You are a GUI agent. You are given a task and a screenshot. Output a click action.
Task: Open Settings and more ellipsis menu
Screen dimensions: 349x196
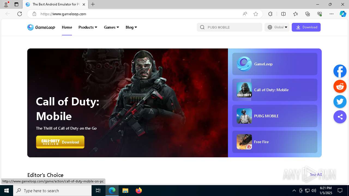[332, 14]
